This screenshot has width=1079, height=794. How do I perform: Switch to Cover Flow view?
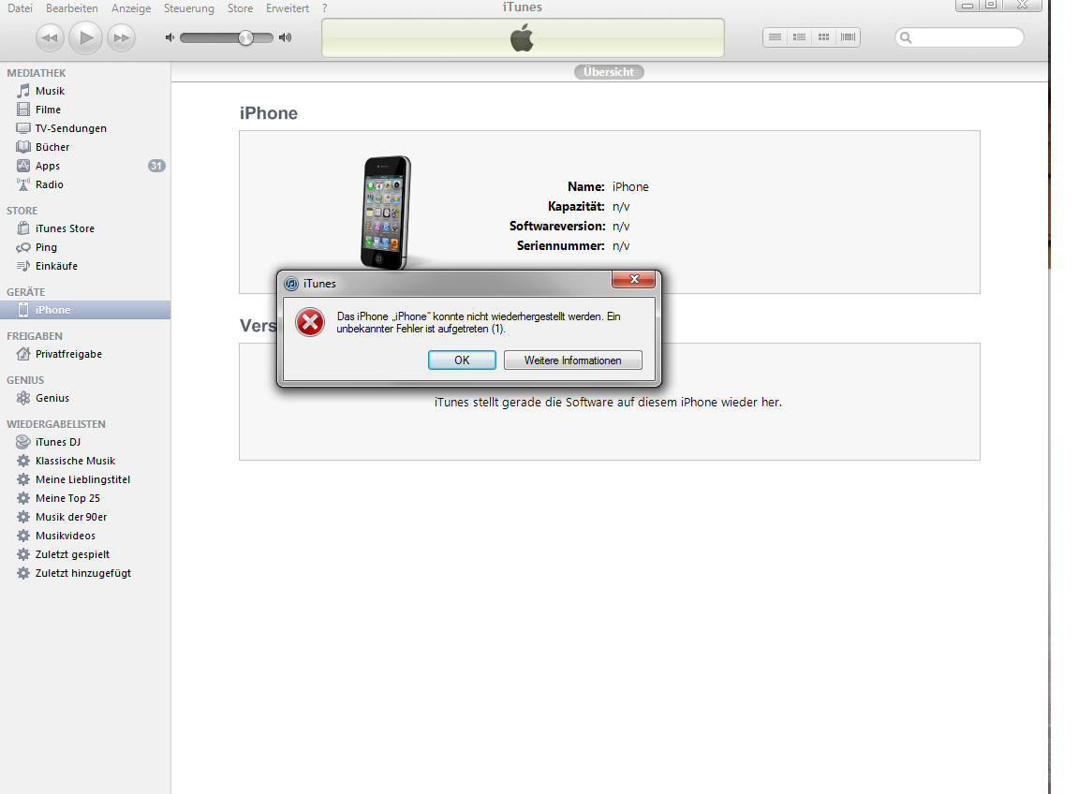pos(848,37)
